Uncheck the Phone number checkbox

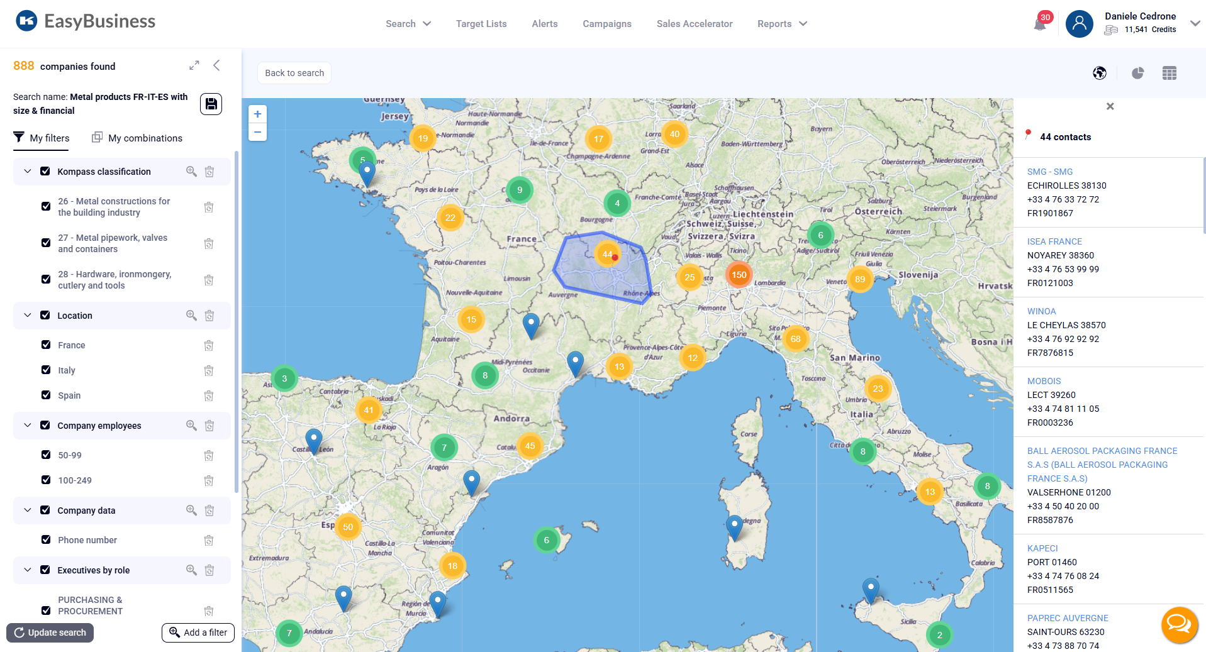coord(46,540)
